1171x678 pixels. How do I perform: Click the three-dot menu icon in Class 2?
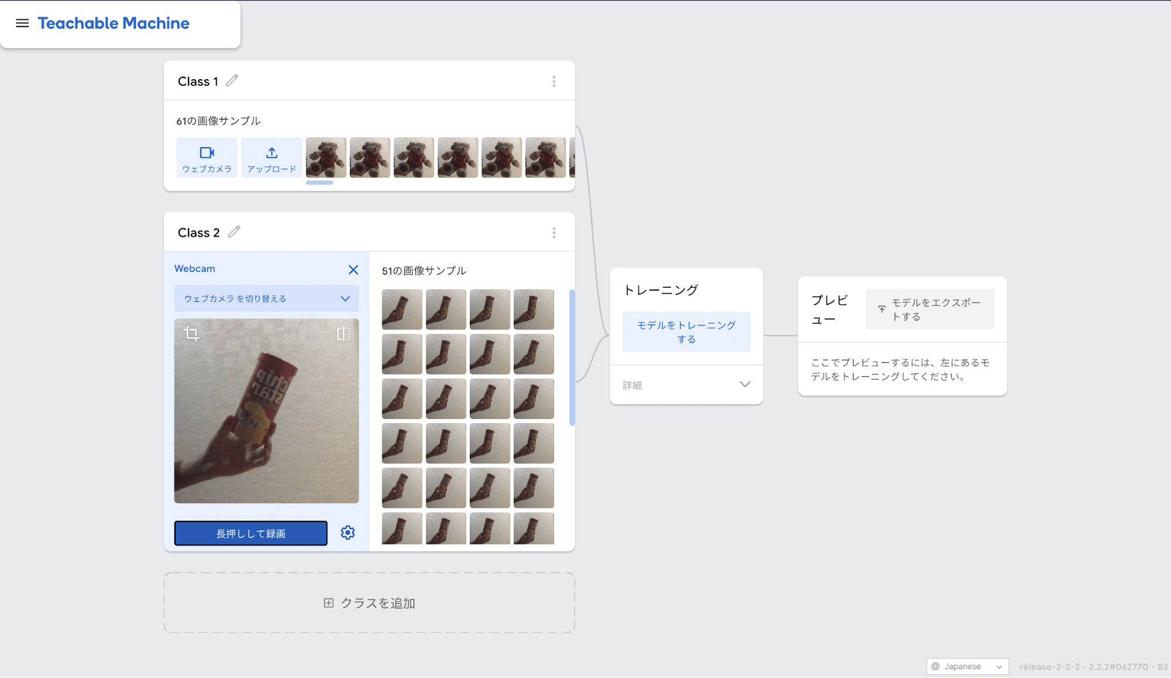554,233
